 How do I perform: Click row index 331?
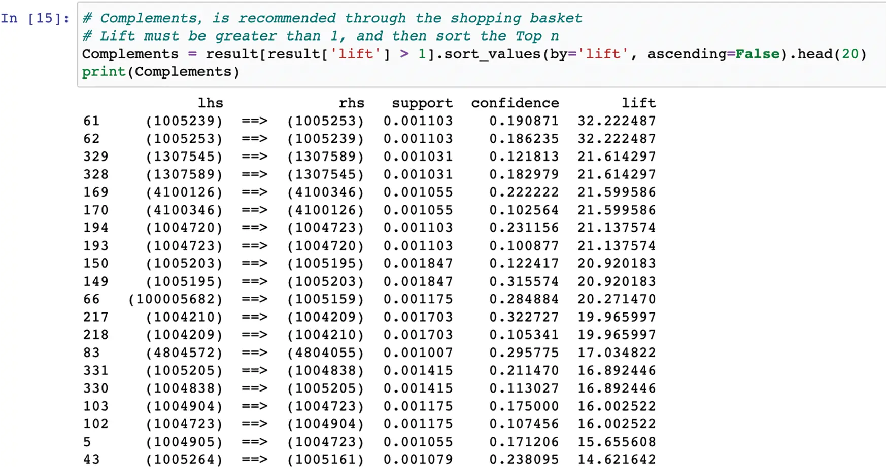96,371
